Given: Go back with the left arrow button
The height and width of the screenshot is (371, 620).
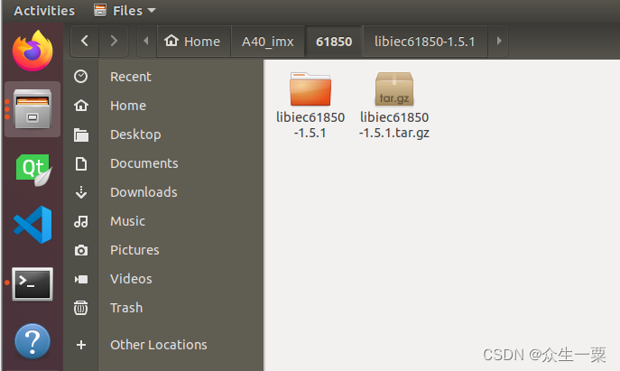Looking at the screenshot, I should (x=85, y=41).
